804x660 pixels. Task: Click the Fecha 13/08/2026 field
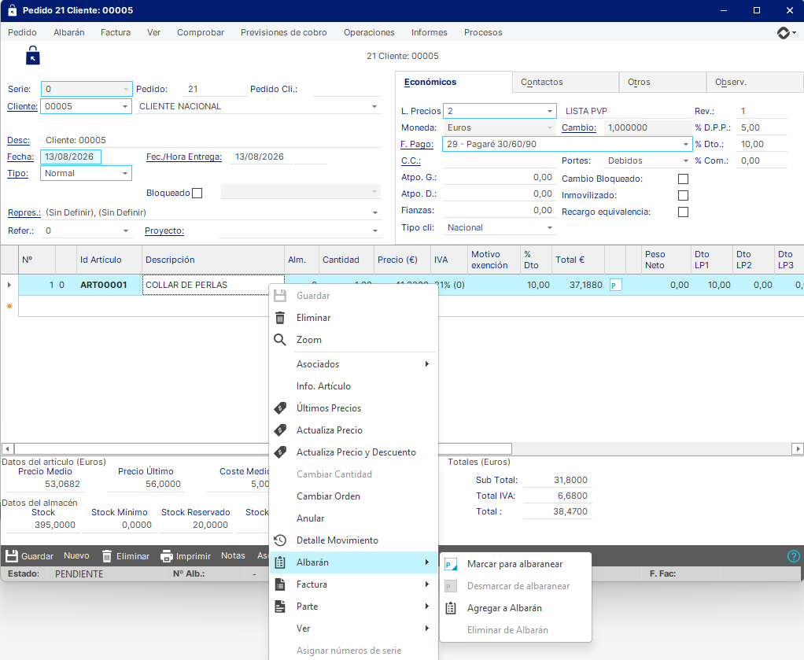tap(71, 157)
